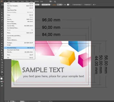Click the Preferences toolbar button
The image size is (114, 102).
(87, 5)
